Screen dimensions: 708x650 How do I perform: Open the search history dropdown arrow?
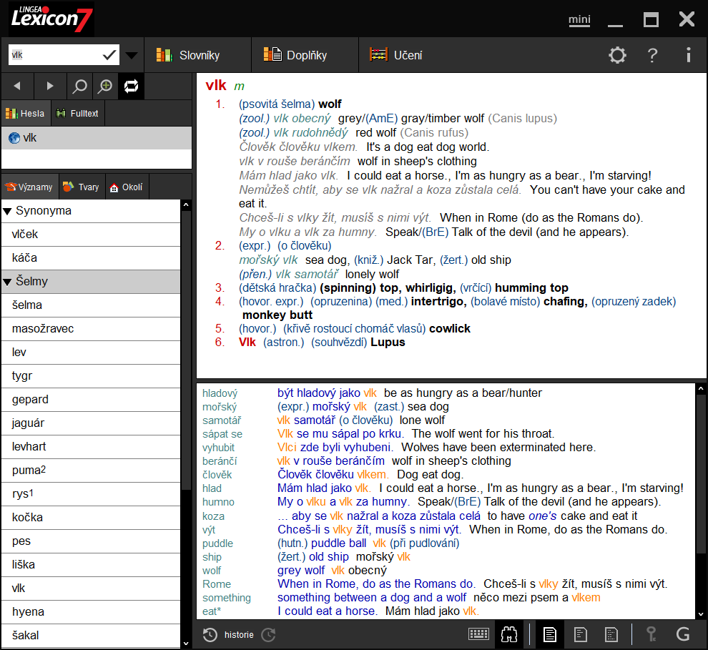tap(132, 56)
